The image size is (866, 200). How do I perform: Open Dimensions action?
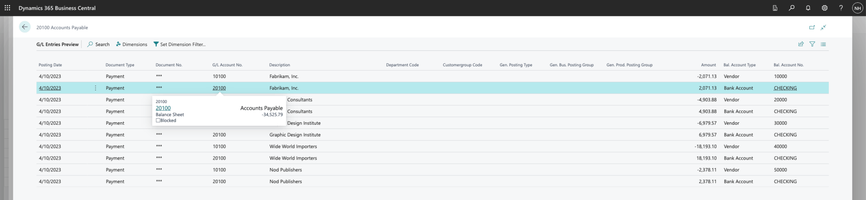132,44
